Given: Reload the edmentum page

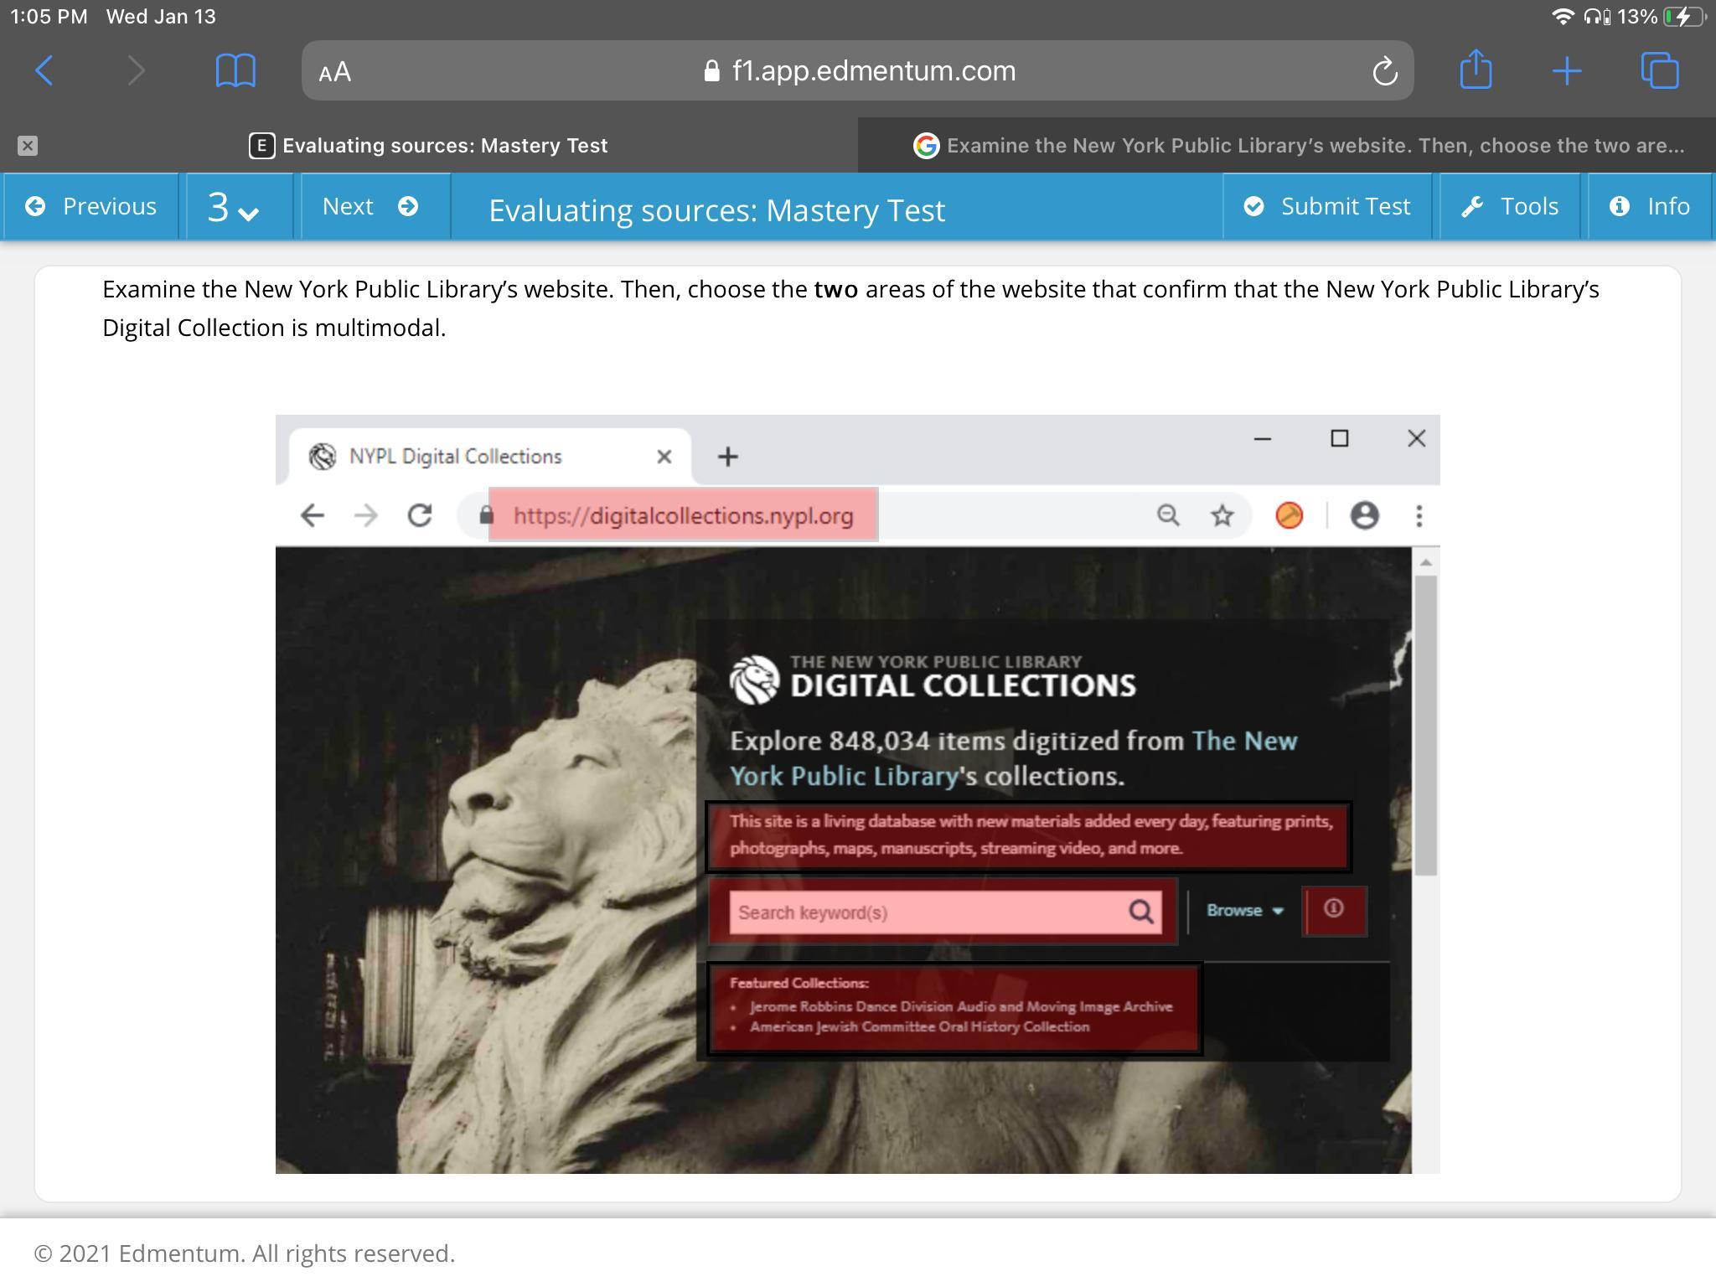Looking at the screenshot, I should click(1384, 71).
